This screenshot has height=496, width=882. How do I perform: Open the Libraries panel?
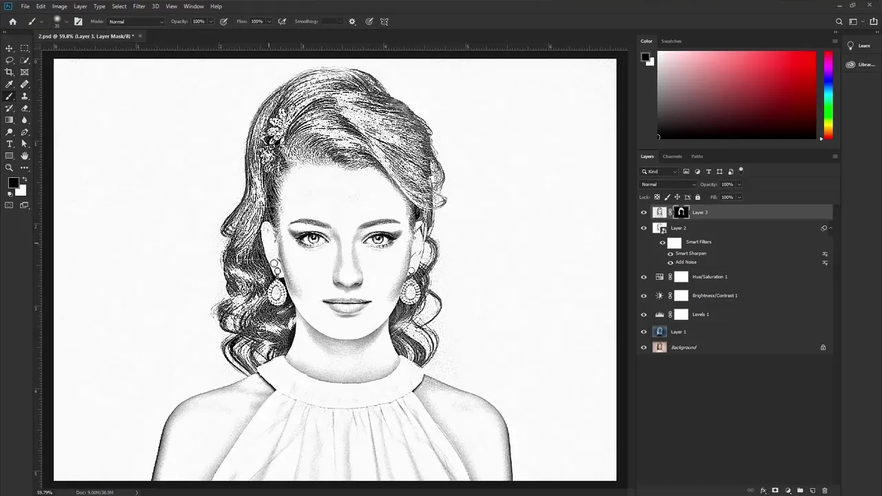860,65
